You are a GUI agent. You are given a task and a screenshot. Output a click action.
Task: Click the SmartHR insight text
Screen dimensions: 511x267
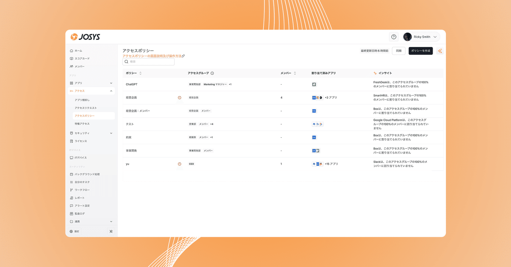pyautogui.click(x=401, y=98)
